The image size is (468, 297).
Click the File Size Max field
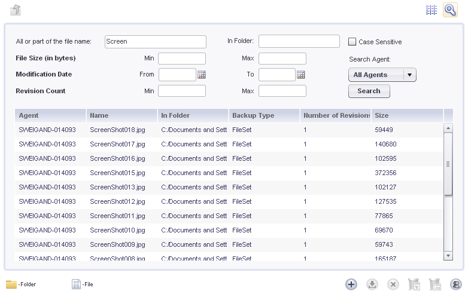pos(282,59)
